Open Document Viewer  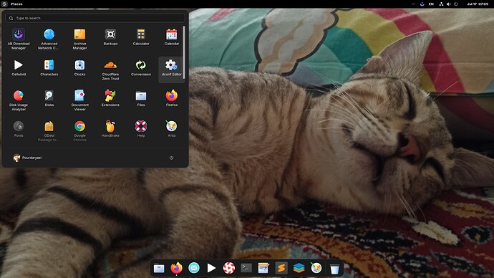click(79, 100)
